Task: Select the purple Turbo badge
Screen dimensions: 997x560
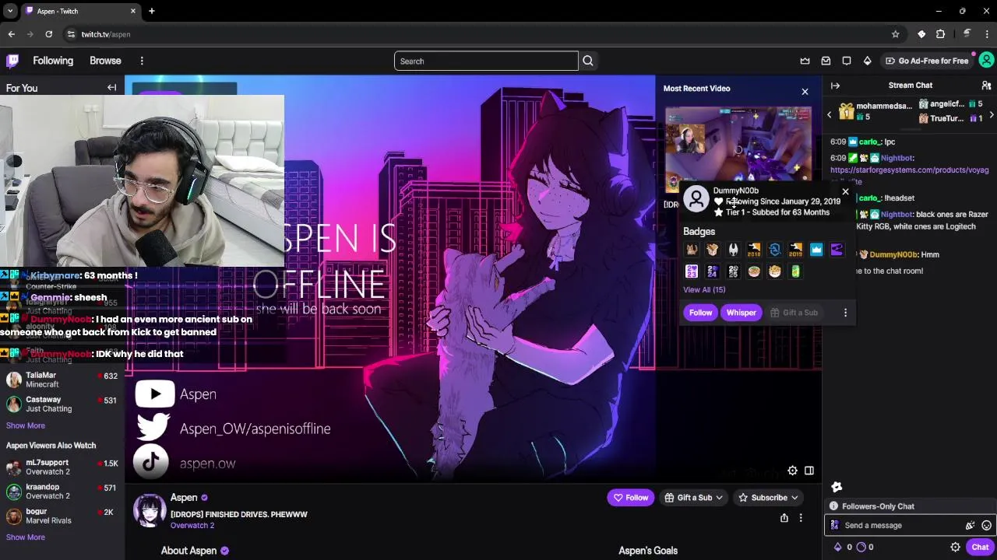Action: click(x=837, y=250)
